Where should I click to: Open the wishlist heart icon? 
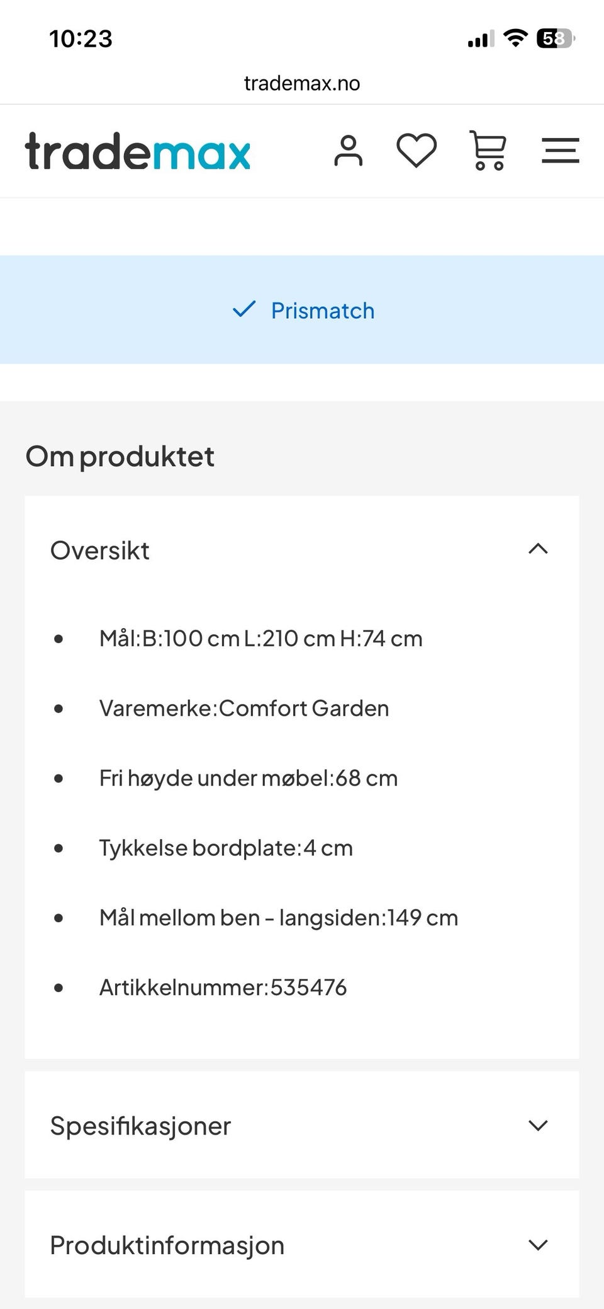(x=417, y=151)
